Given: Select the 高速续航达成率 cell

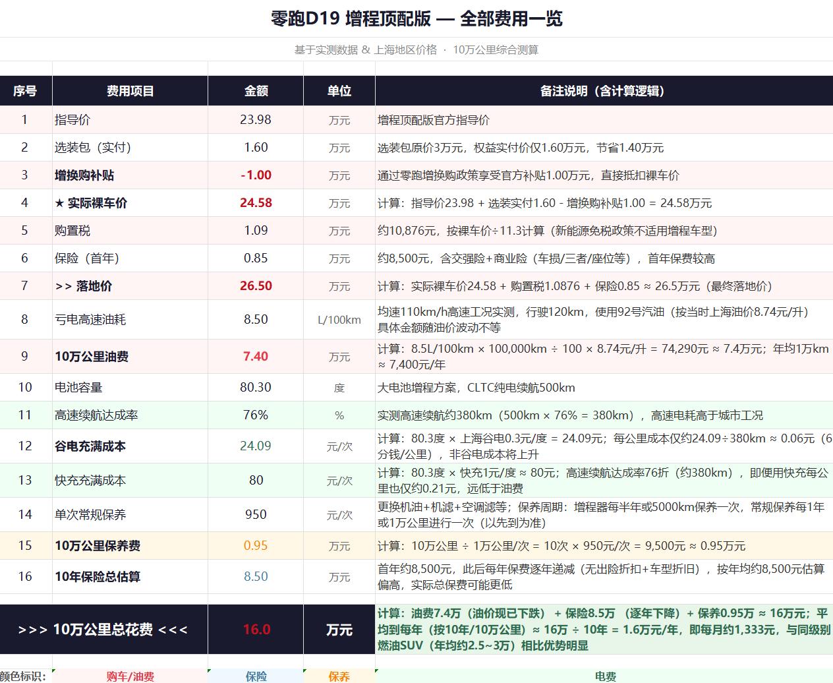Looking at the screenshot, I should 130,415.
